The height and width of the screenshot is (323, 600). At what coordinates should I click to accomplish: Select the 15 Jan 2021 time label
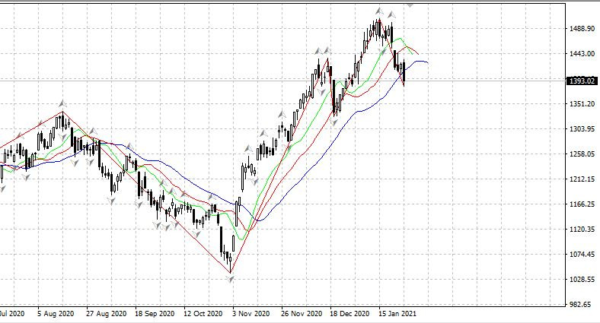[397, 314]
